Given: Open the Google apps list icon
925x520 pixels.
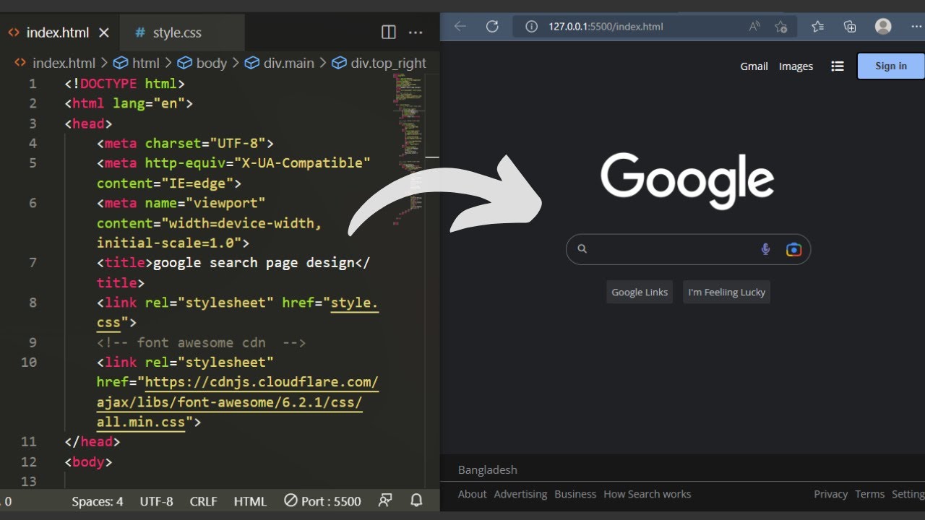Looking at the screenshot, I should tap(838, 66).
